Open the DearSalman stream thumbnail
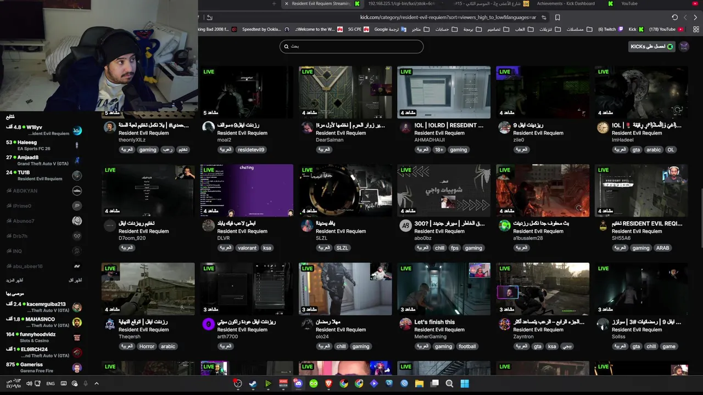The height and width of the screenshot is (395, 703). [x=345, y=92]
